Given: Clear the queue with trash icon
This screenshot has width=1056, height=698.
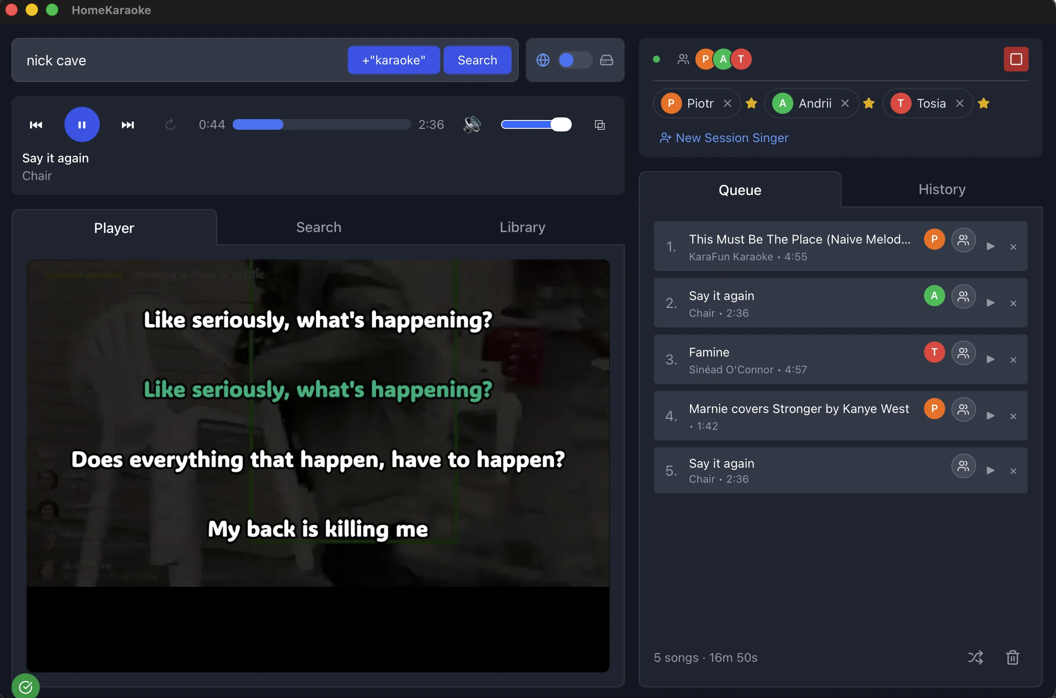Looking at the screenshot, I should pyautogui.click(x=1013, y=657).
